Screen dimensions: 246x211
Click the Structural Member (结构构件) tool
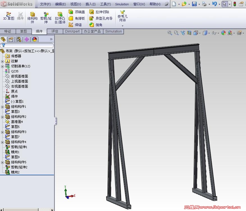[32, 18]
